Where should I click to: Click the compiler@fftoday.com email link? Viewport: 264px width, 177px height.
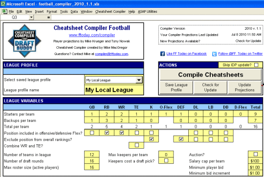(111, 54)
